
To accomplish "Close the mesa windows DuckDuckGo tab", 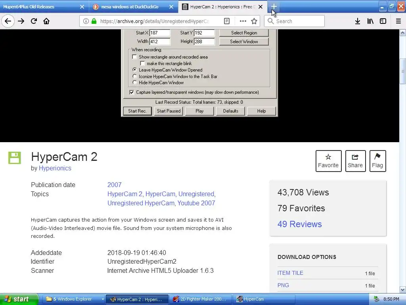I will coord(171,7).
